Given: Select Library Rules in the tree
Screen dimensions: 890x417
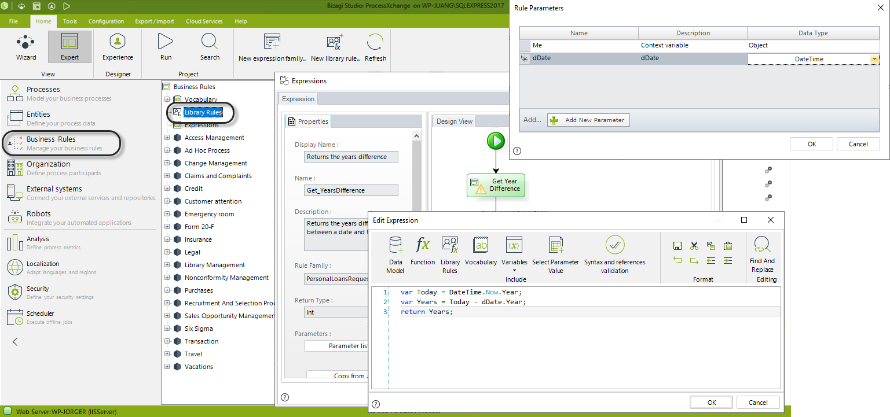Looking at the screenshot, I should click(x=203, y=112).
